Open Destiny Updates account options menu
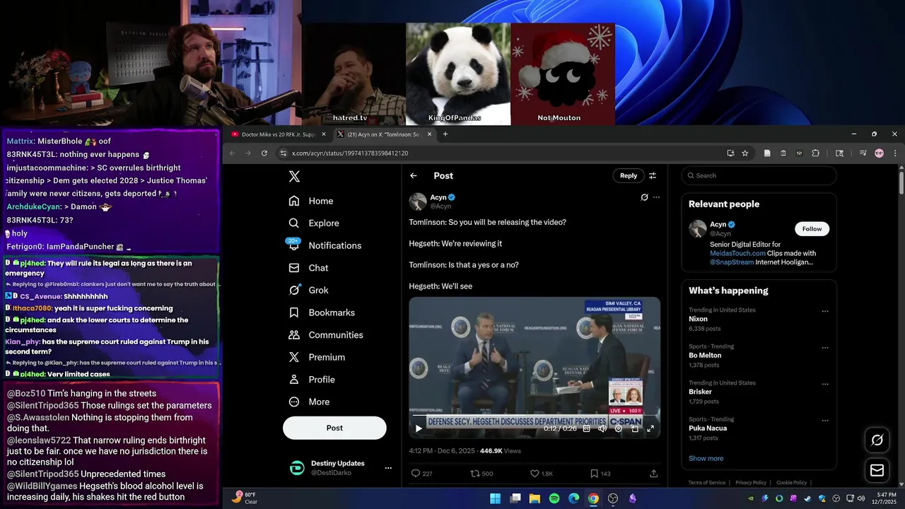905x509 pixels. point(387,468)
